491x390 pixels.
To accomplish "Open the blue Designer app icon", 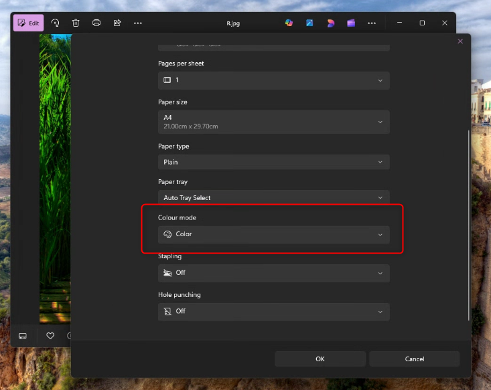I will point(309,23).
